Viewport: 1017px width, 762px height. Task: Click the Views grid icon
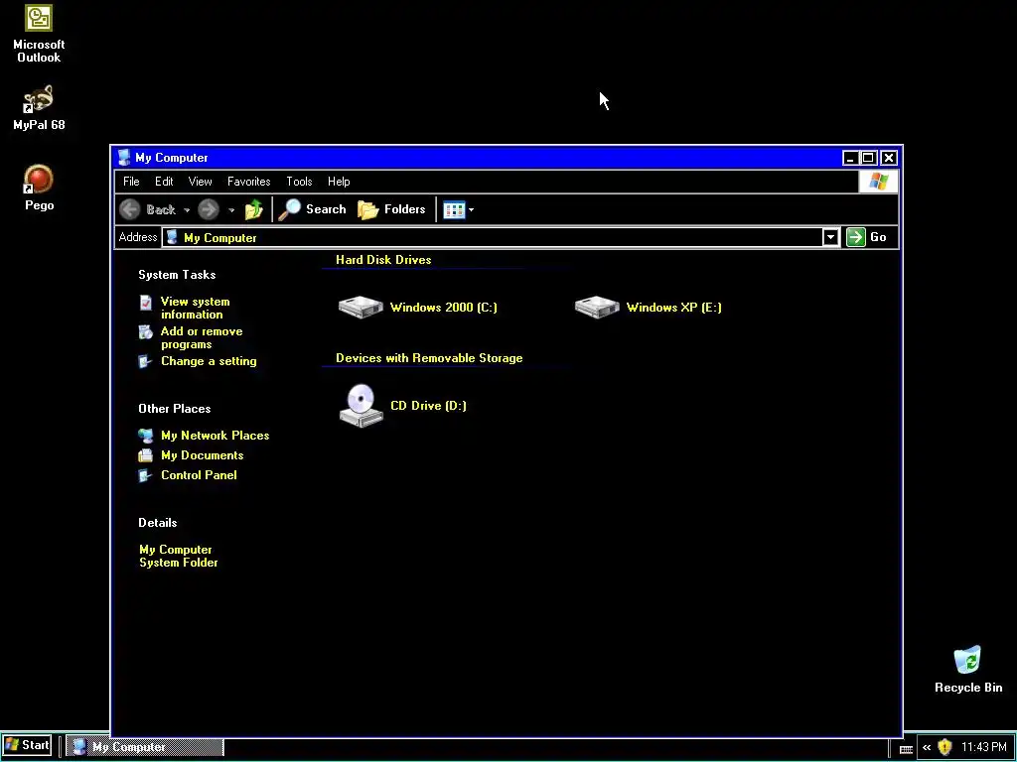pyautogui.click(x=453, y=209)
